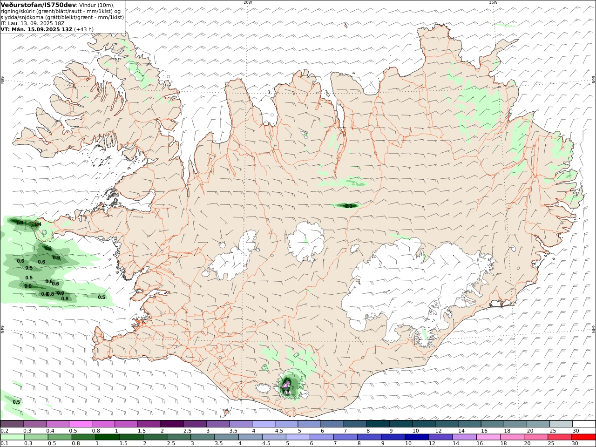Pick the grey-teal 16 swatch in top legend row
The width and height of the screenshot is (596, 447).
493,424
